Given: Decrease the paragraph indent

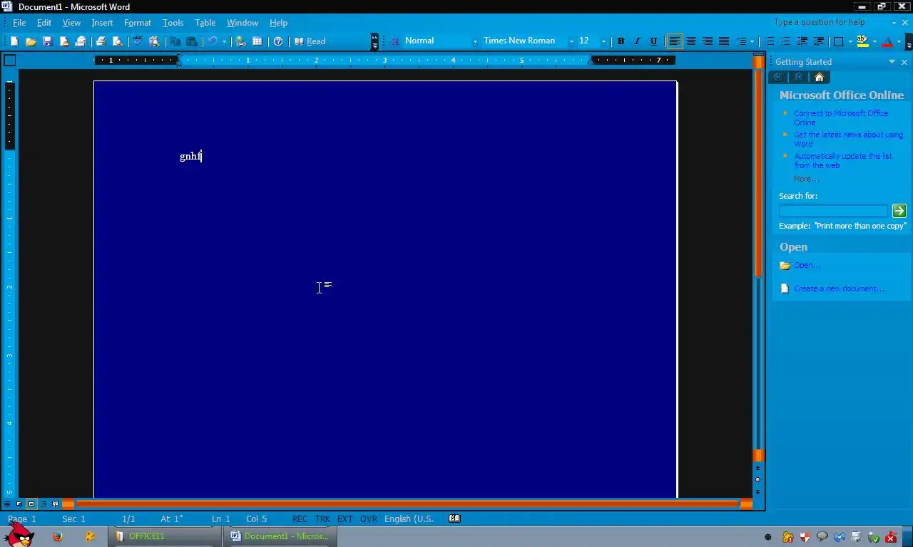Looking at the screenshot, I should click(x=802, y=41).
